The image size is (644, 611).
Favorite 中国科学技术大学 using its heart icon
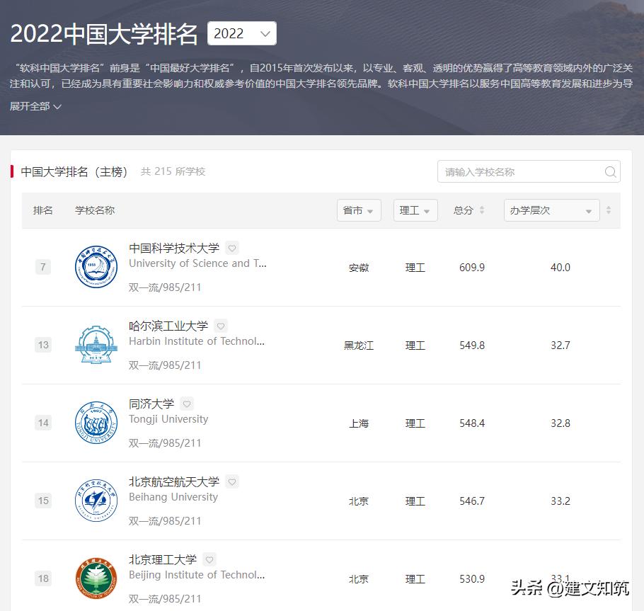coord(231,248)
